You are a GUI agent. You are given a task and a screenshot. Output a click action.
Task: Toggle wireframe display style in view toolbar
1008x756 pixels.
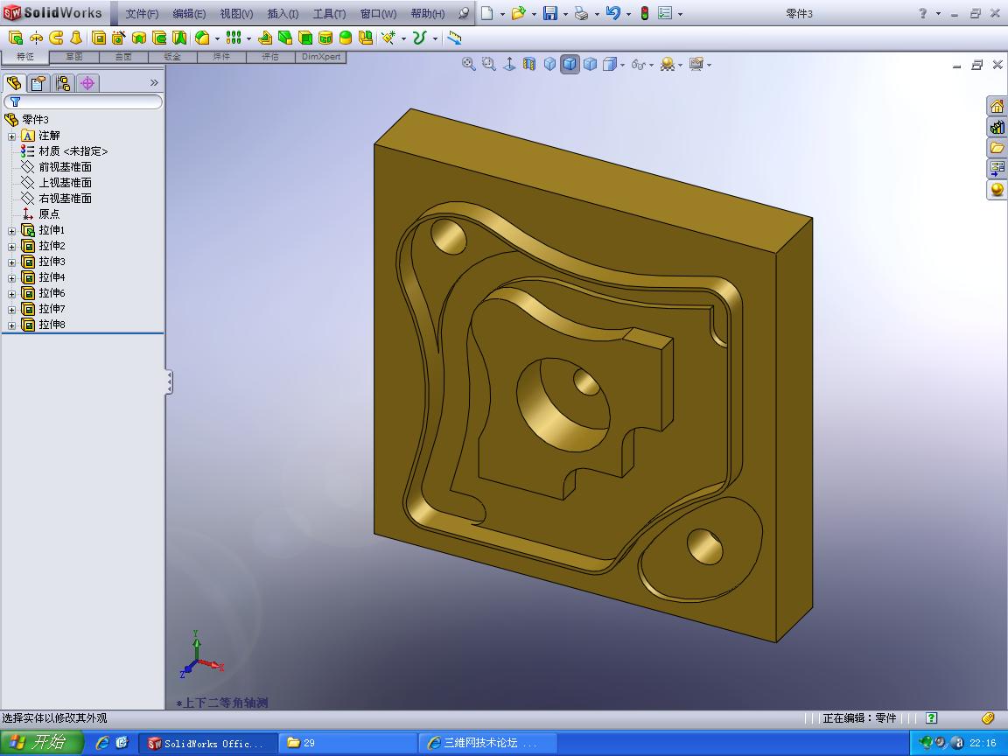tap(549, 64)
